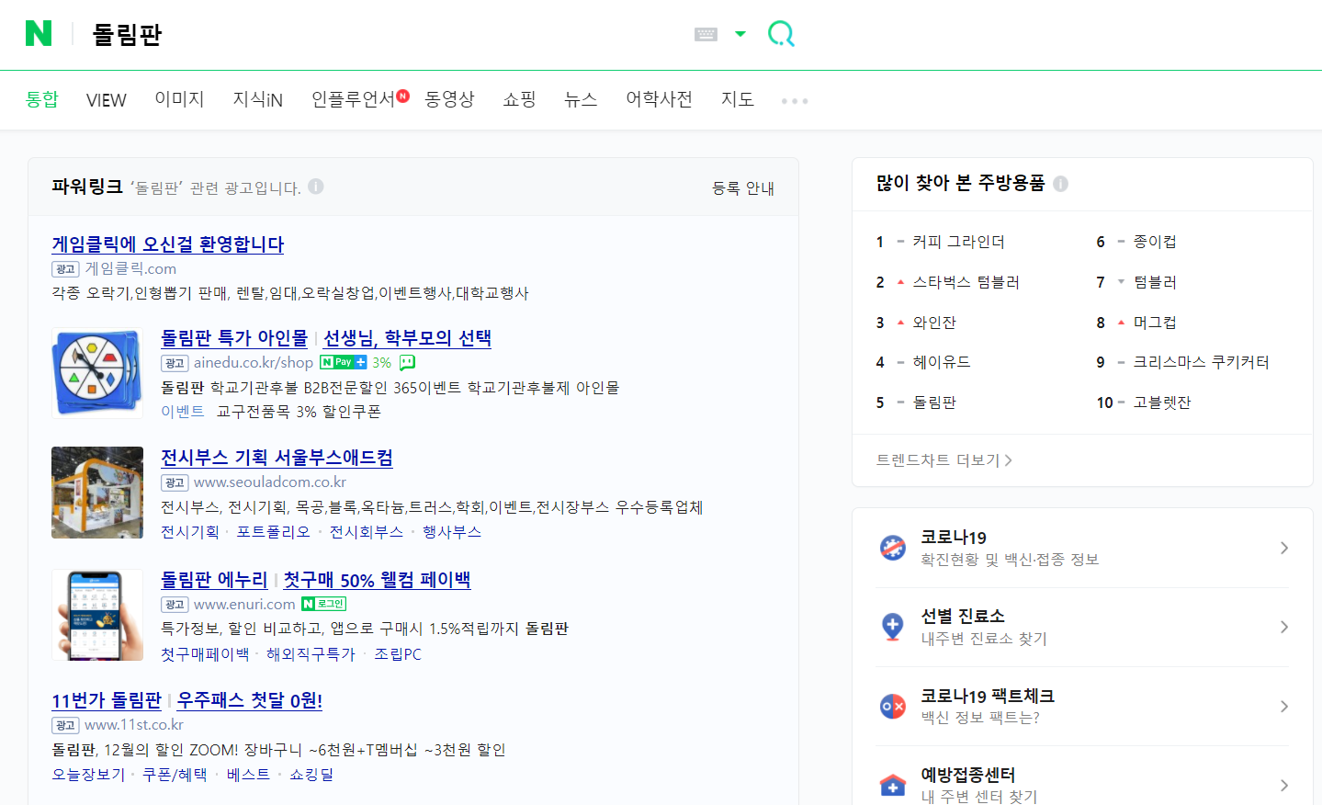Expand the search history dropdown arrow
This screenshot has height=805, width=1322.
tap(740, 34)
